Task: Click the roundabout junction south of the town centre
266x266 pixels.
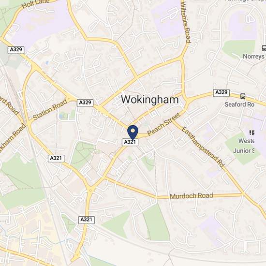Action: pyautogui.click(x=90, y=191)
